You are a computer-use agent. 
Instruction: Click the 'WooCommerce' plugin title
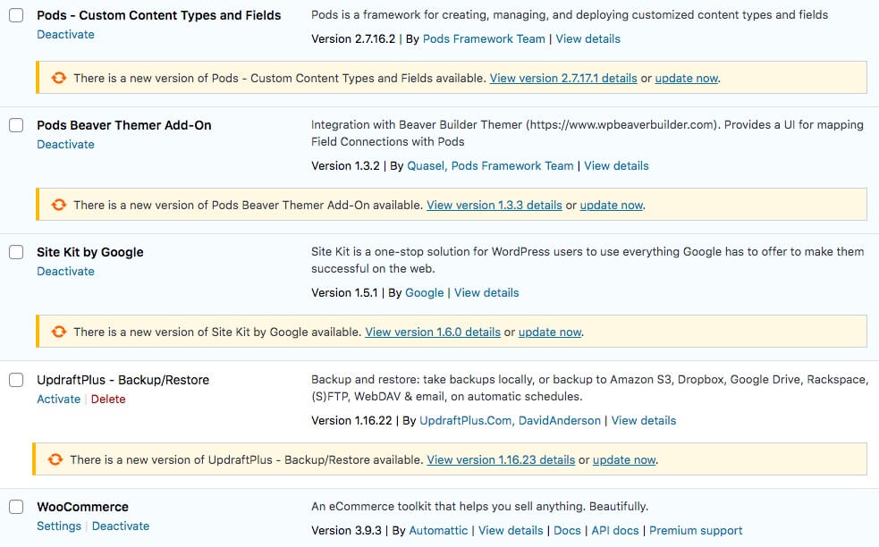(83, 507)
